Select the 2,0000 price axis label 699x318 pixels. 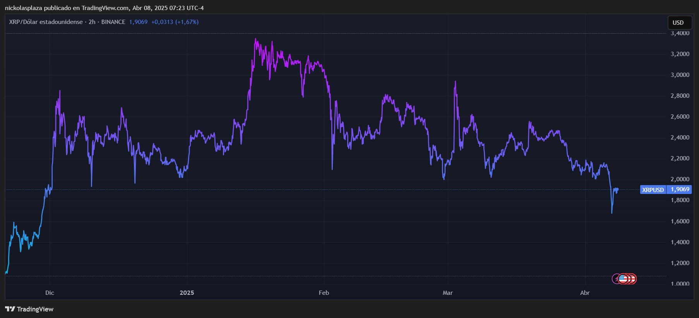point(680,179)
